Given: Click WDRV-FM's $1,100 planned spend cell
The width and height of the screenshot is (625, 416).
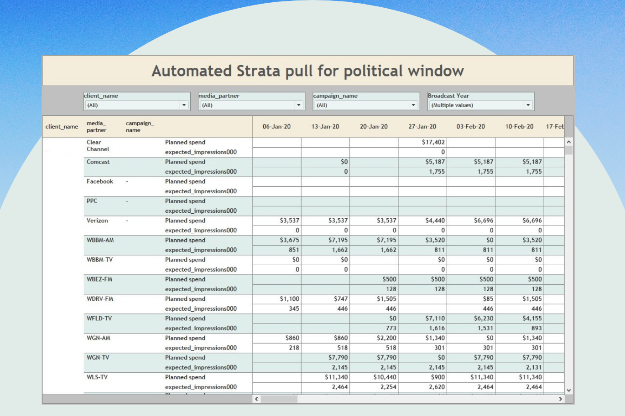Looking at the screenshot, I should [277, 299].
